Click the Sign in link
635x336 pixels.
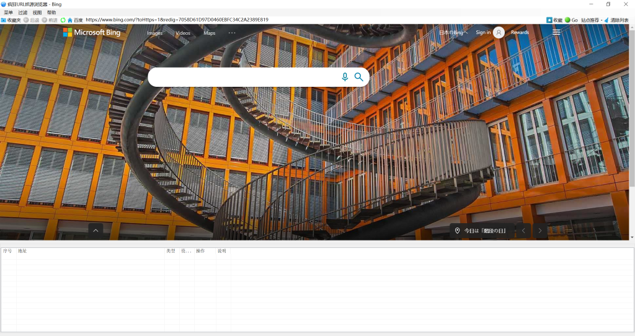pos(483,32)
